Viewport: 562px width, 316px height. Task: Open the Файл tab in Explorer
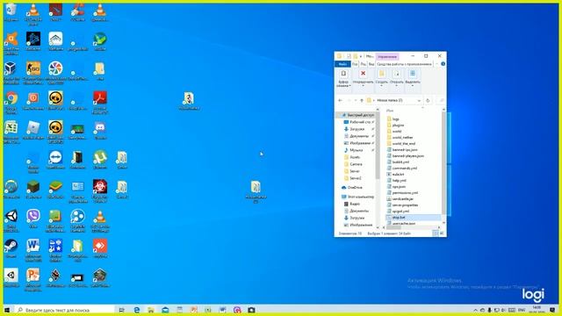(342, 64)
